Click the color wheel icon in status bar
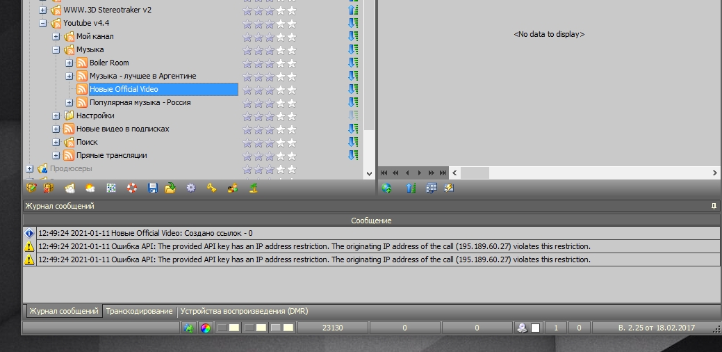Screen dimensions: 722x352 tap(206, 328)
